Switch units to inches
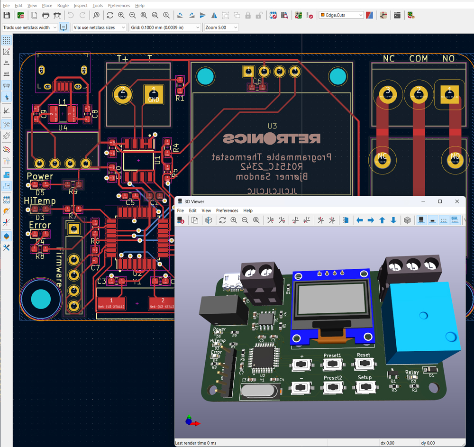The height and width of the screenshot is (447, 474). click(x=7, y=63)
